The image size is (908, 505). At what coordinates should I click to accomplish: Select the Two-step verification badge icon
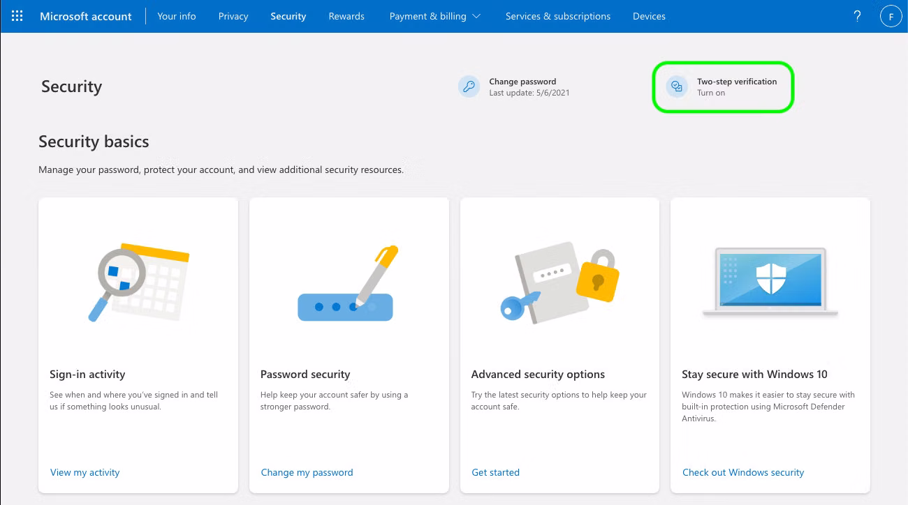click(x=676, y=86)
